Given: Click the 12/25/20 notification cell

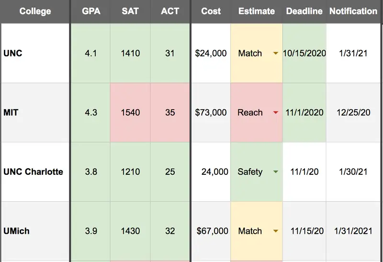Looking at the screenshot, I should pyautogui.click(x=353, y=113).
